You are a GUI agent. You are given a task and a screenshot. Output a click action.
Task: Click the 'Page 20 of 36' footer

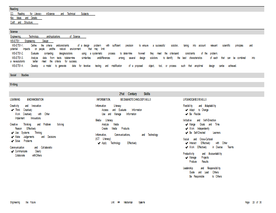253,203
